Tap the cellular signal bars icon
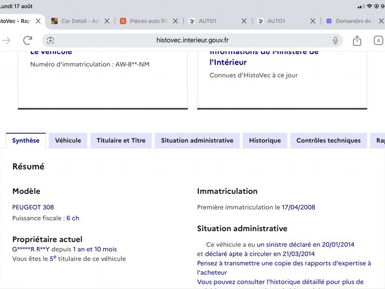The image size is (385, 289). [361, 7]
